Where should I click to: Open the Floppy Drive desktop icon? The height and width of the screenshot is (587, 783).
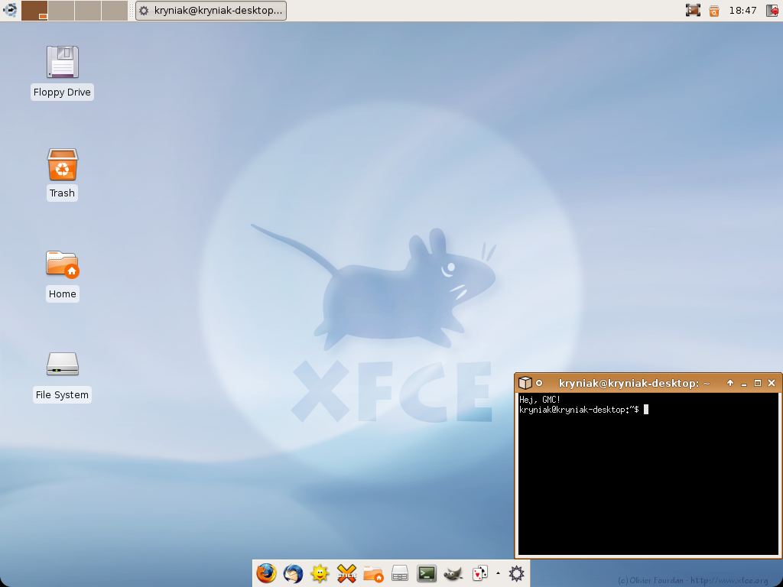point(62,63)
